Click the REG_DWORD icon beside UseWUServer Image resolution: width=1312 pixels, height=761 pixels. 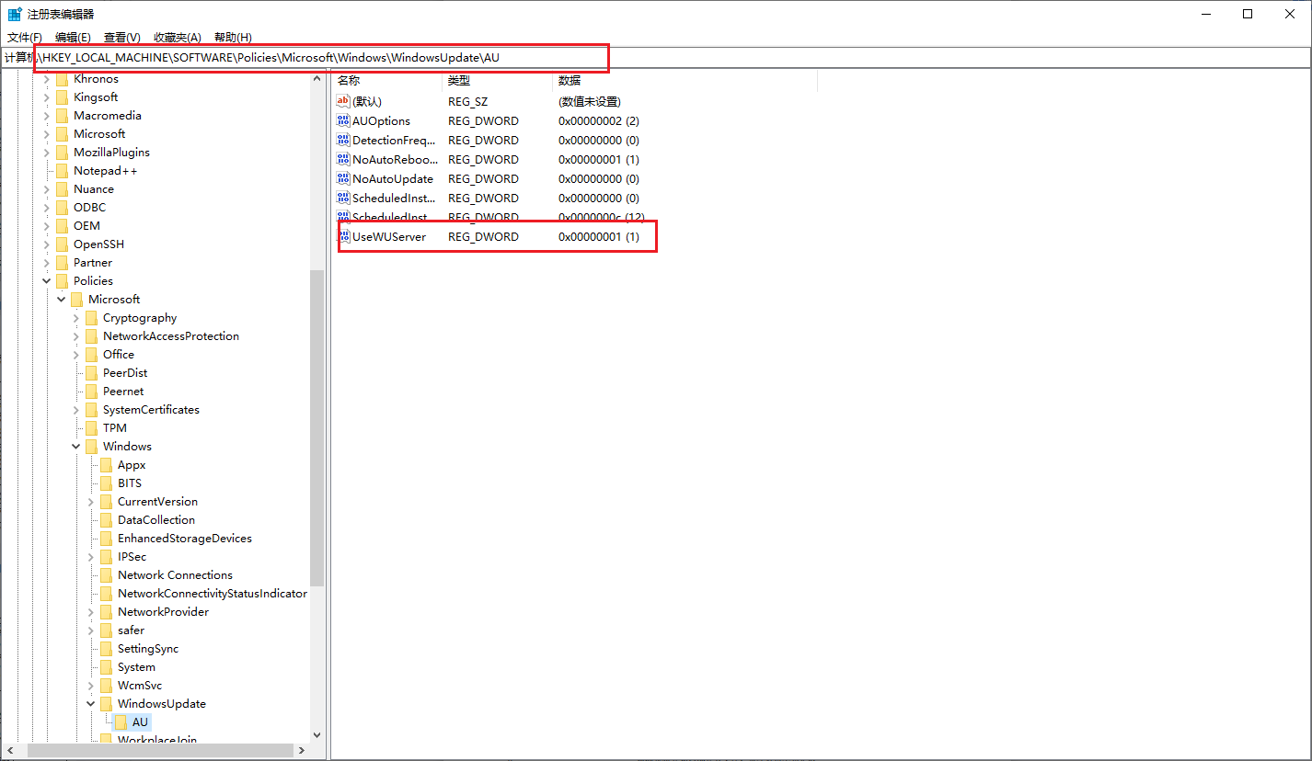point(344,236)
